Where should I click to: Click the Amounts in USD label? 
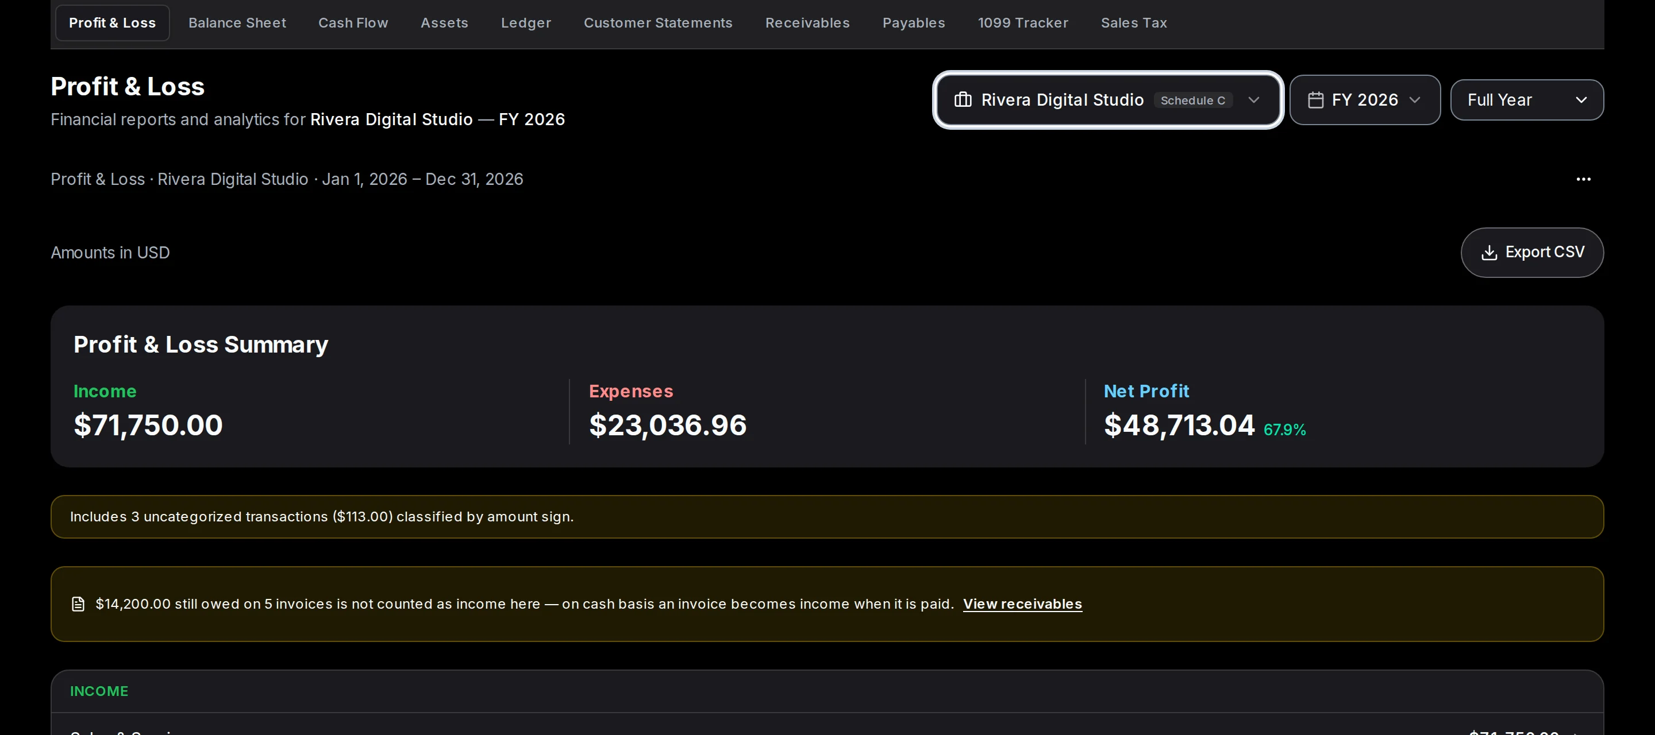click(x=110, y=253)
